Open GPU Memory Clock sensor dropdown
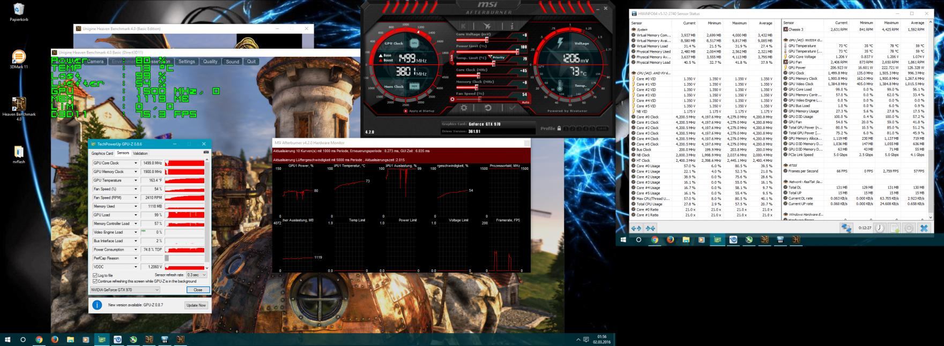 coord(136,171)
